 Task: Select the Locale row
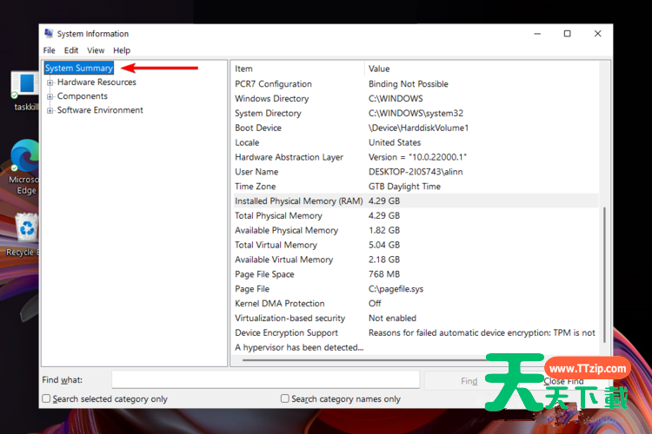point(416,142)
